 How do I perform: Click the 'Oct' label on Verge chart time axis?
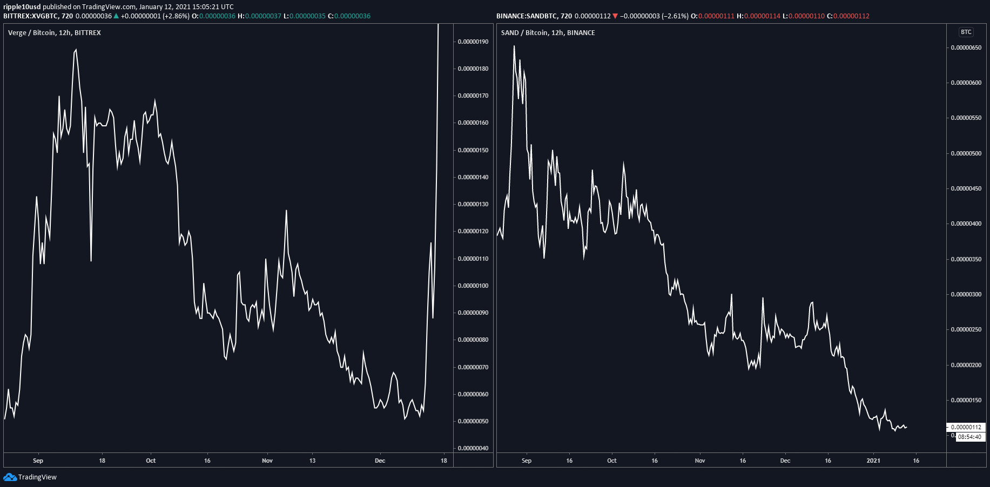pyautogui.click(x=151, y=461)
